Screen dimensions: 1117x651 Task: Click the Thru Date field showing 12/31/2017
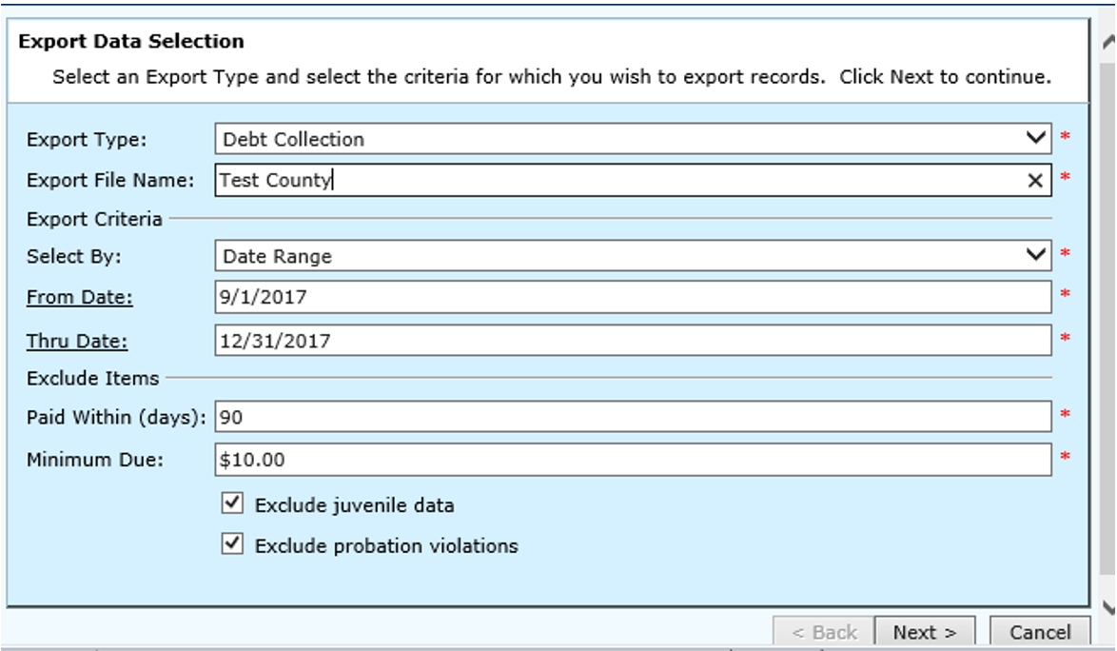coord(634,341)
